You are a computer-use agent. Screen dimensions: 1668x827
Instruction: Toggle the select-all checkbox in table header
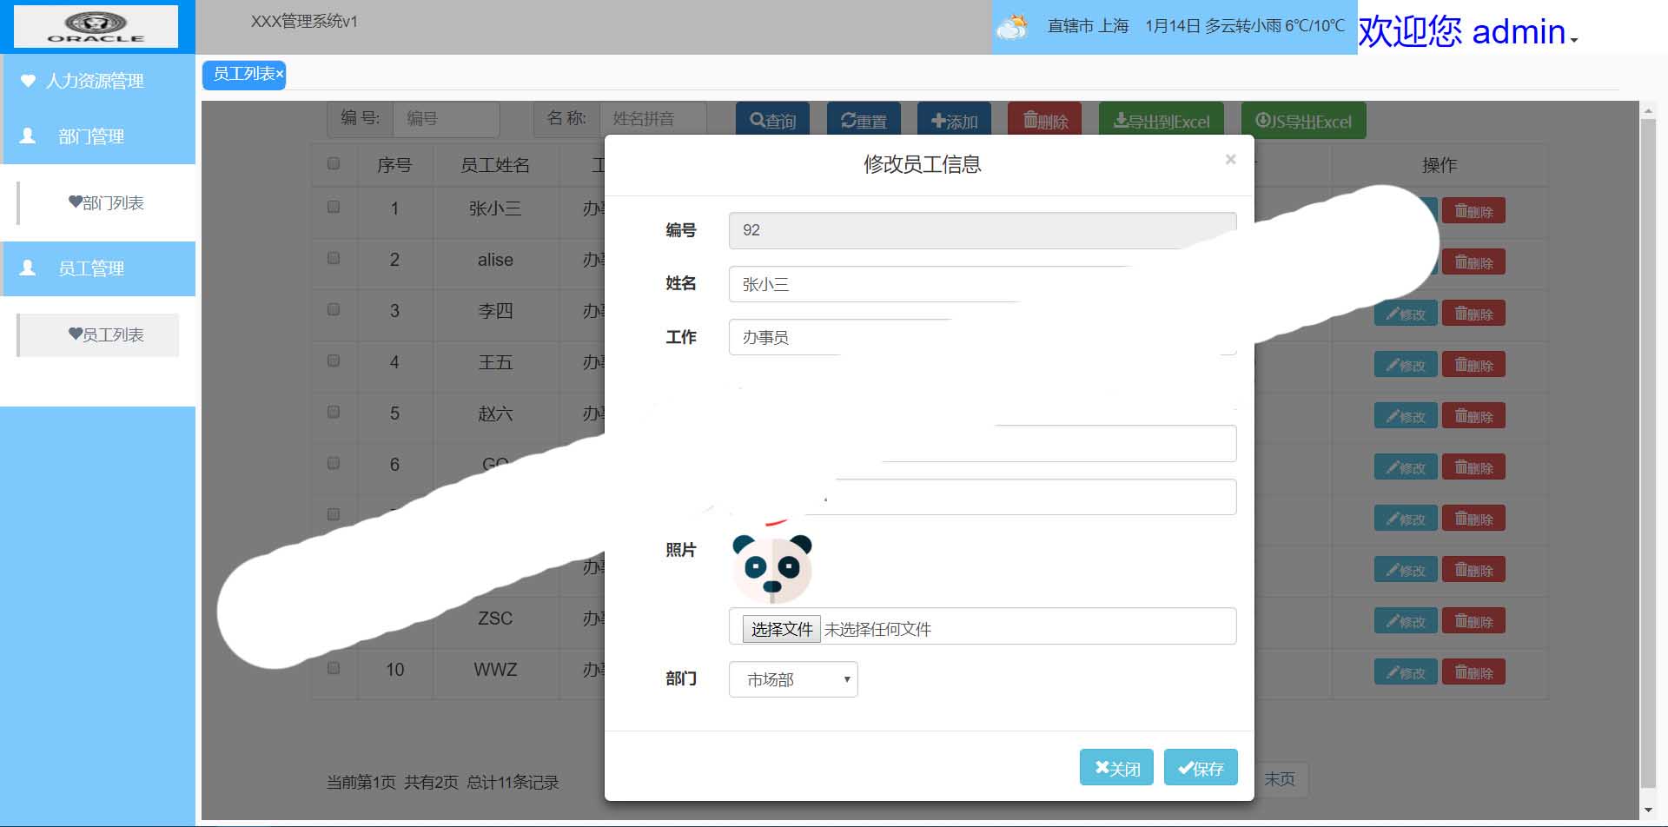[x=334, y=163]
